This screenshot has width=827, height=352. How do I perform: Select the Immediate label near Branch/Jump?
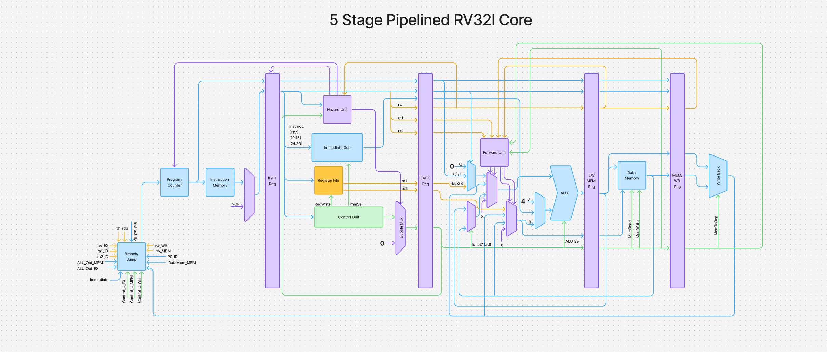(99, 280)
